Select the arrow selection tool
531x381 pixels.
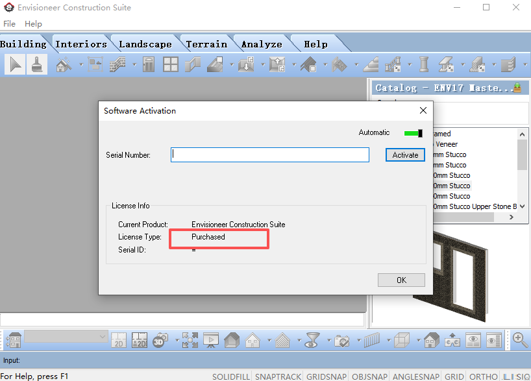tap(15, 64)
